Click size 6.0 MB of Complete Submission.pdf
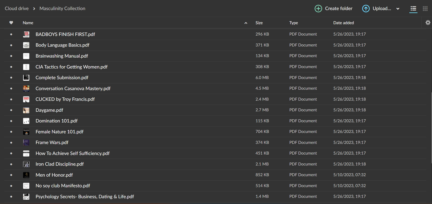The image size is (432, 204). 262,77
